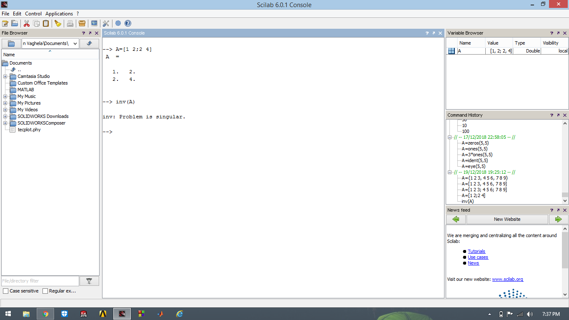
Task: Expand My Pictures folder
Action: point(5,103)
